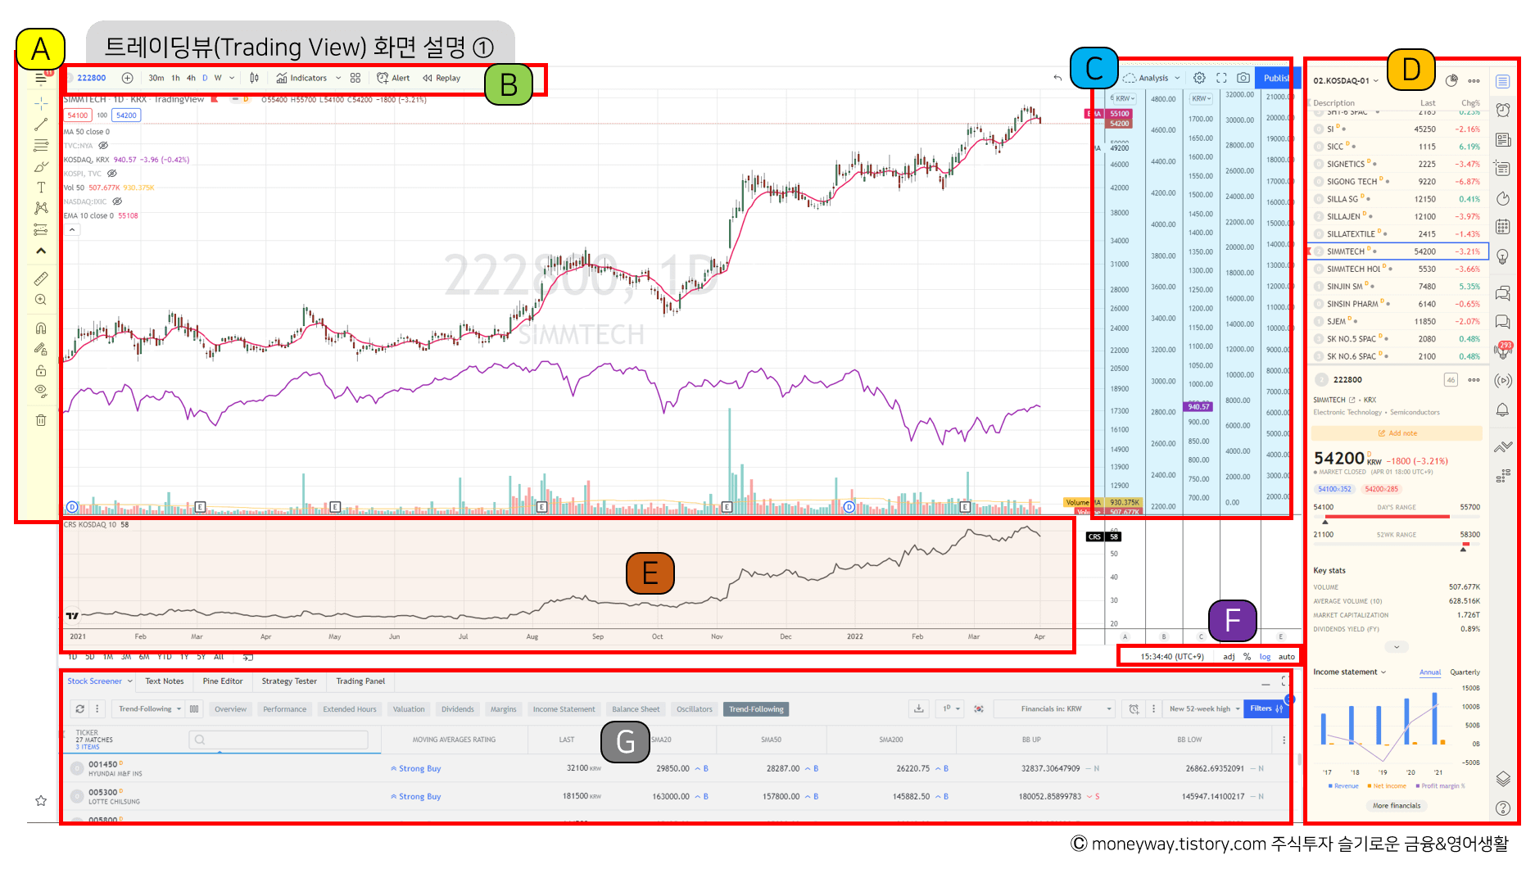
Task: Select SIMMTECH row in watchlist
Action: point(1398,251)
